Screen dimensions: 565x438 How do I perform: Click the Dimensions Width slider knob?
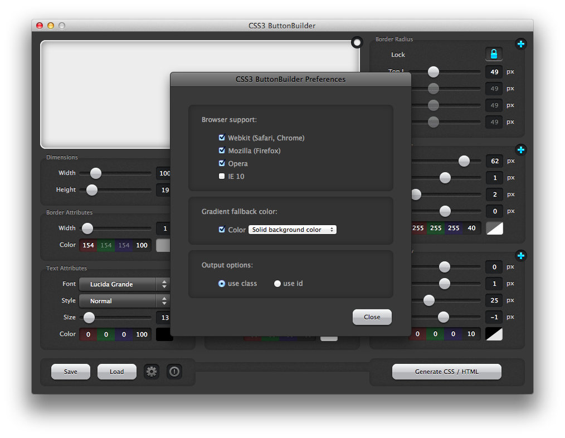(x=96, y=173)
